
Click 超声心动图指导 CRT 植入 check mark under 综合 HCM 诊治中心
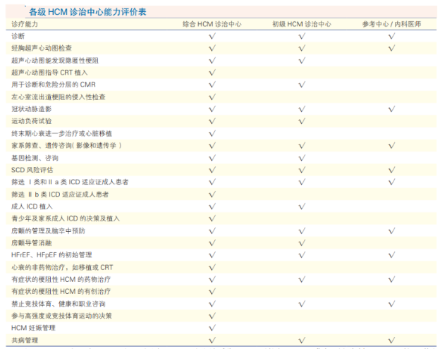[212, 73]
